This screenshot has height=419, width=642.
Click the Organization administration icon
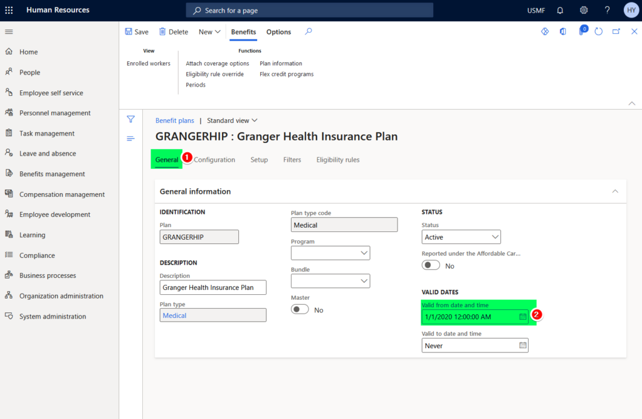[x=9, y=295]
